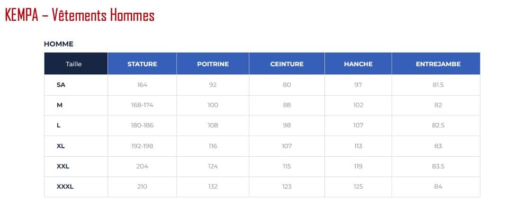The image size is (514, 204).
Task: Click the 81.5 entrejambe value
Action: point(438,85)
